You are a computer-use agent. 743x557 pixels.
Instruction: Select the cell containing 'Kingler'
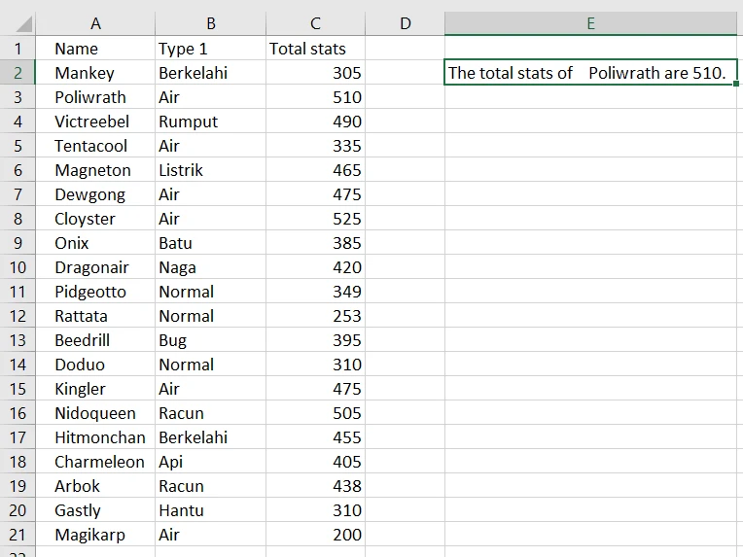pyautogui.click(x=95, y=389)
